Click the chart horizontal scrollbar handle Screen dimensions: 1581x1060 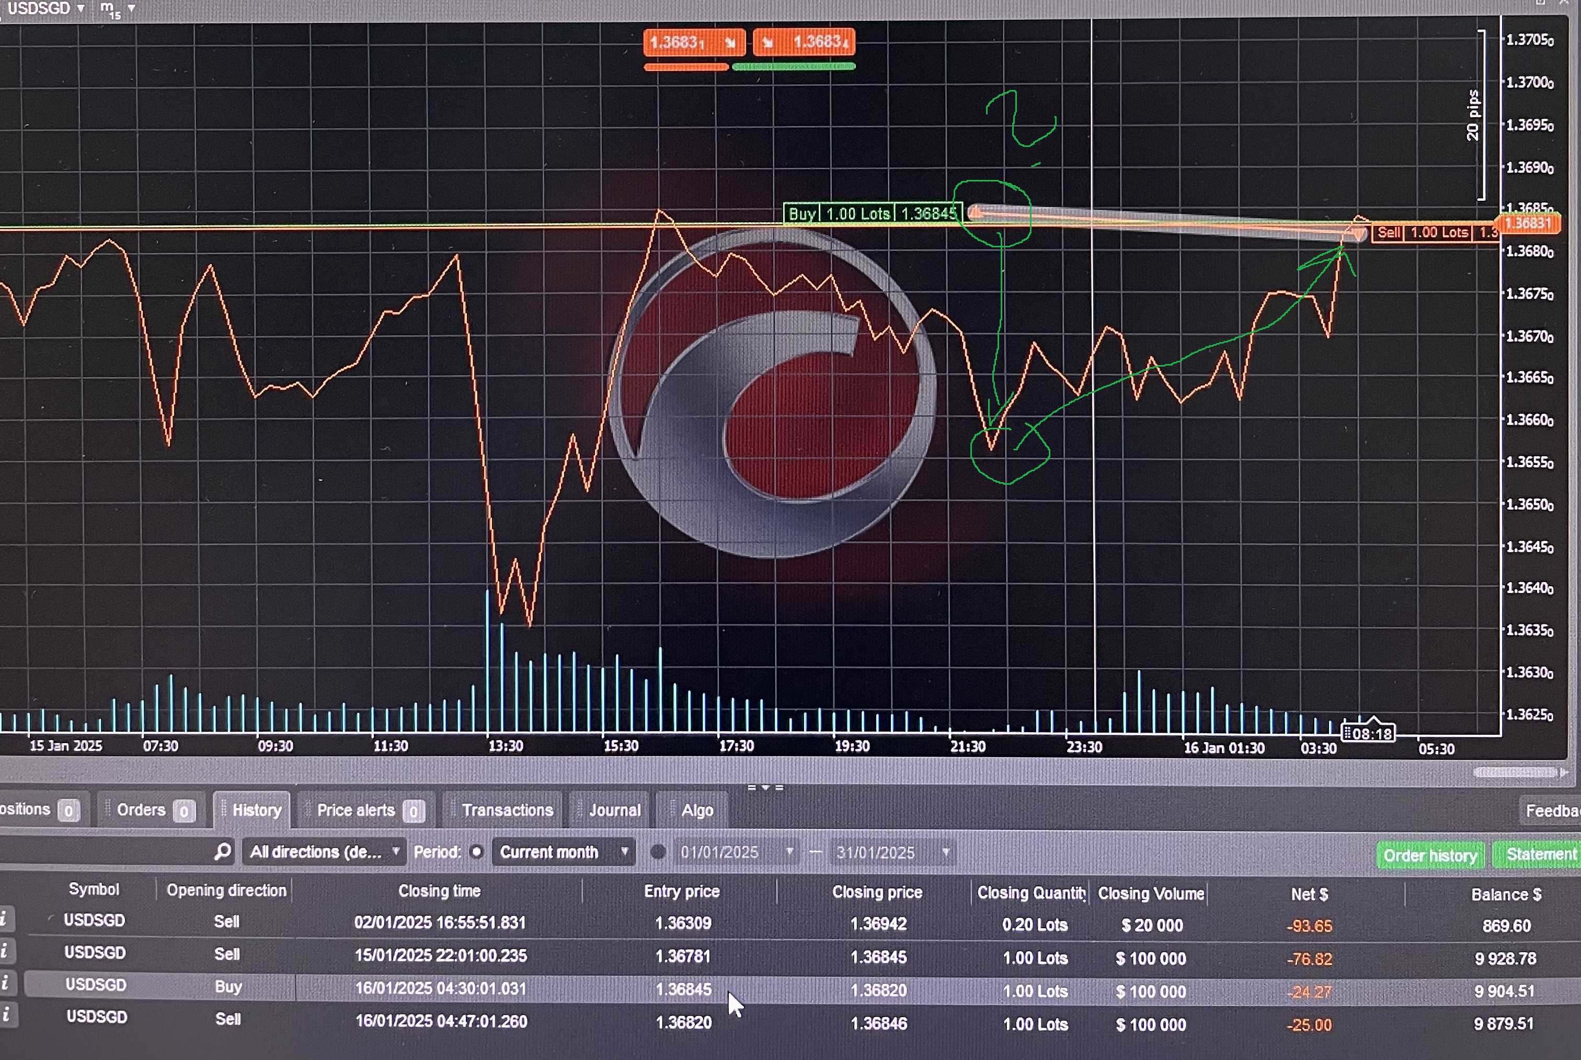point(1515,772)
